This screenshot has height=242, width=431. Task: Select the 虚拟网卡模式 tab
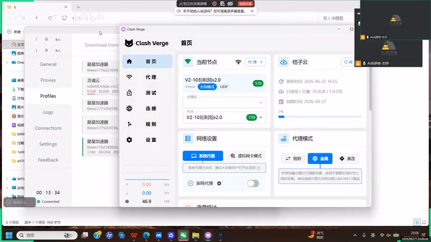[246, 156]
